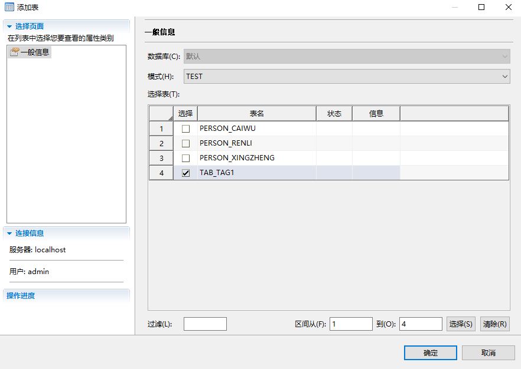521x369 pixels.
Task: Click the 确定 button
Action: point(430,352)
